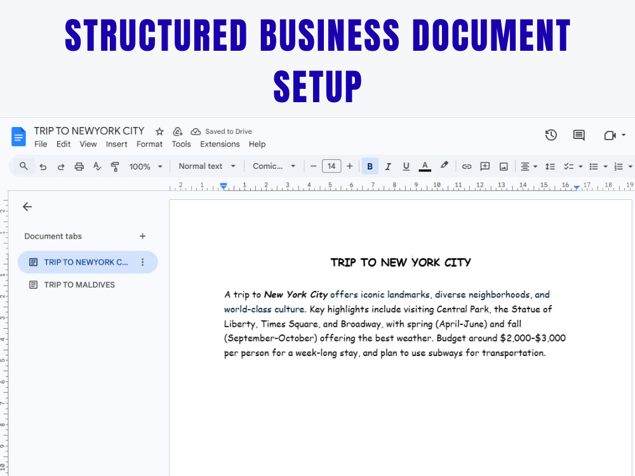635x476 pixels.
Task: Close the document tabs sidebar with back arrow
Action: 27,207
